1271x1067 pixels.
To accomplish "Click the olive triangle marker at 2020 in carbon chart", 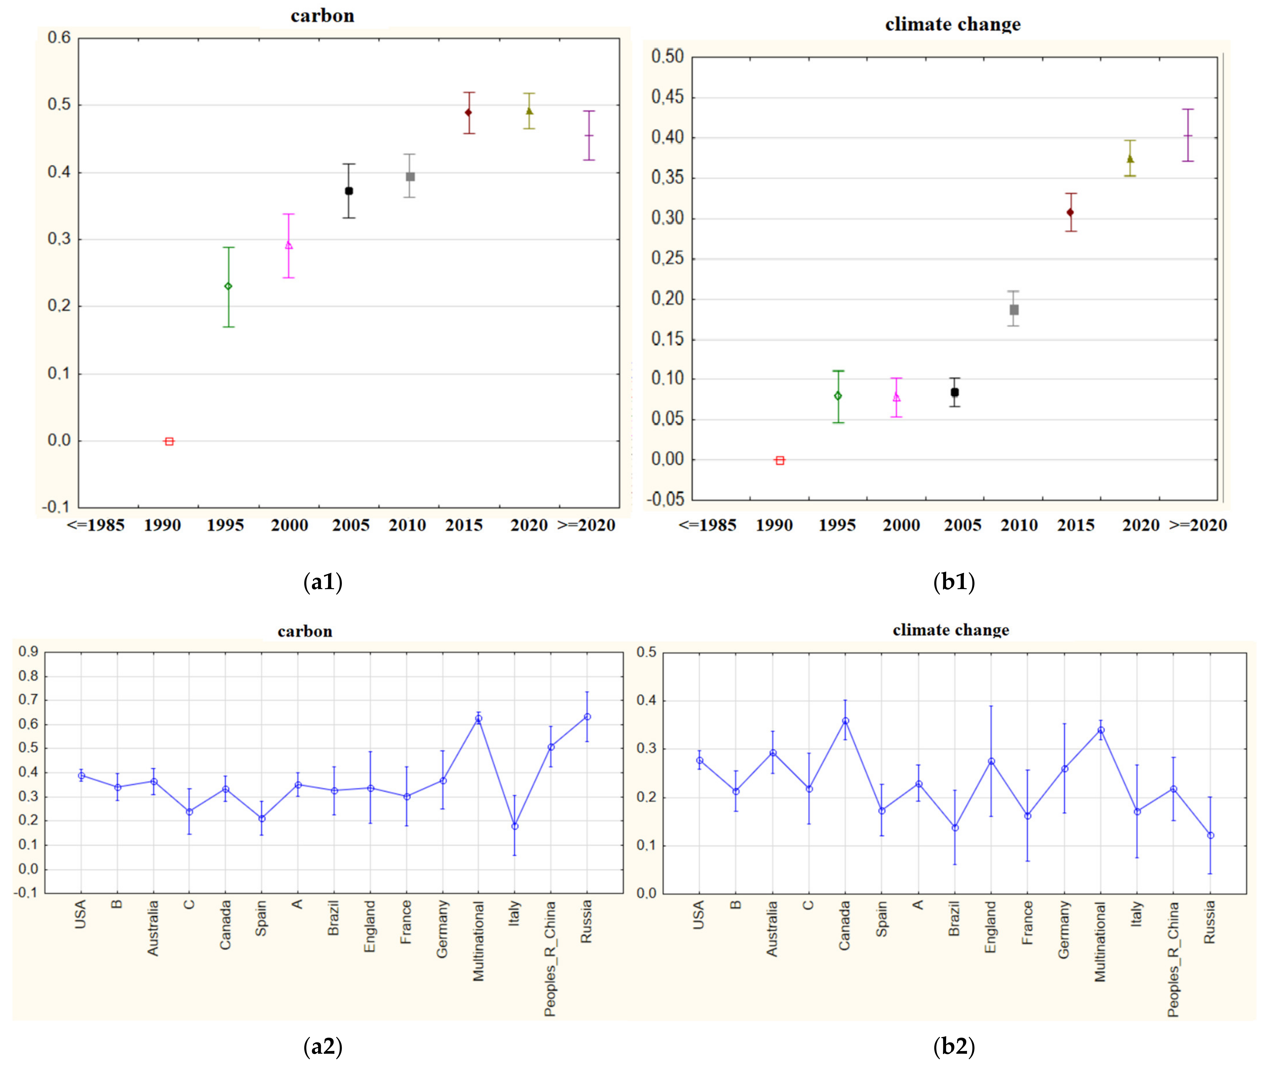I will [x=529, y=111].
